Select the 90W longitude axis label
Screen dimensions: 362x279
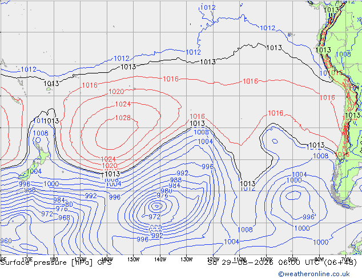click(x=293, y=260)
